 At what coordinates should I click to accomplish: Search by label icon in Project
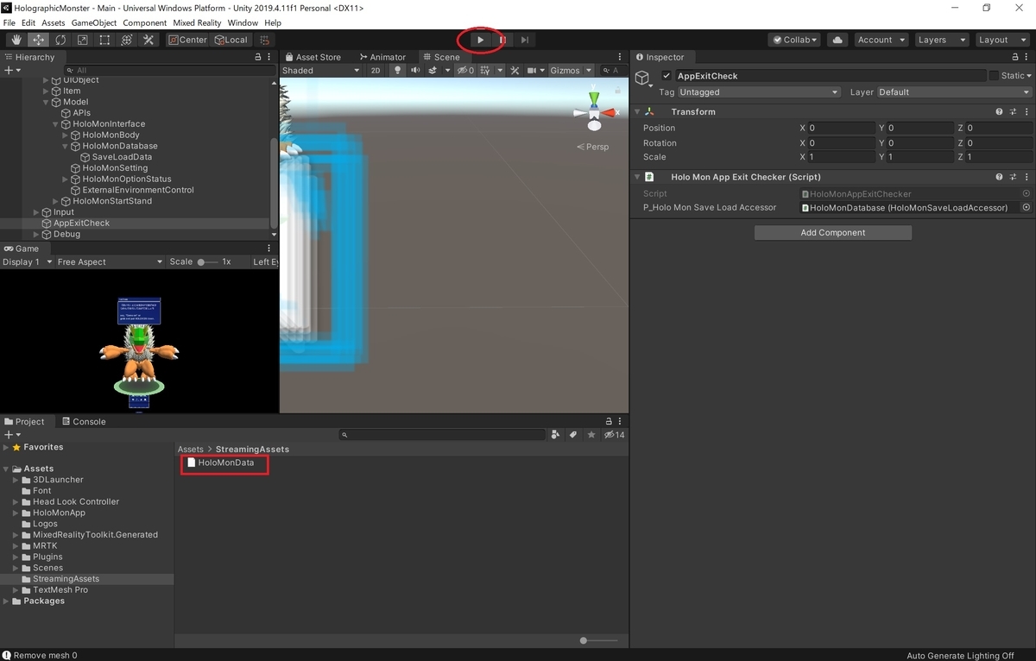[572, 435]
